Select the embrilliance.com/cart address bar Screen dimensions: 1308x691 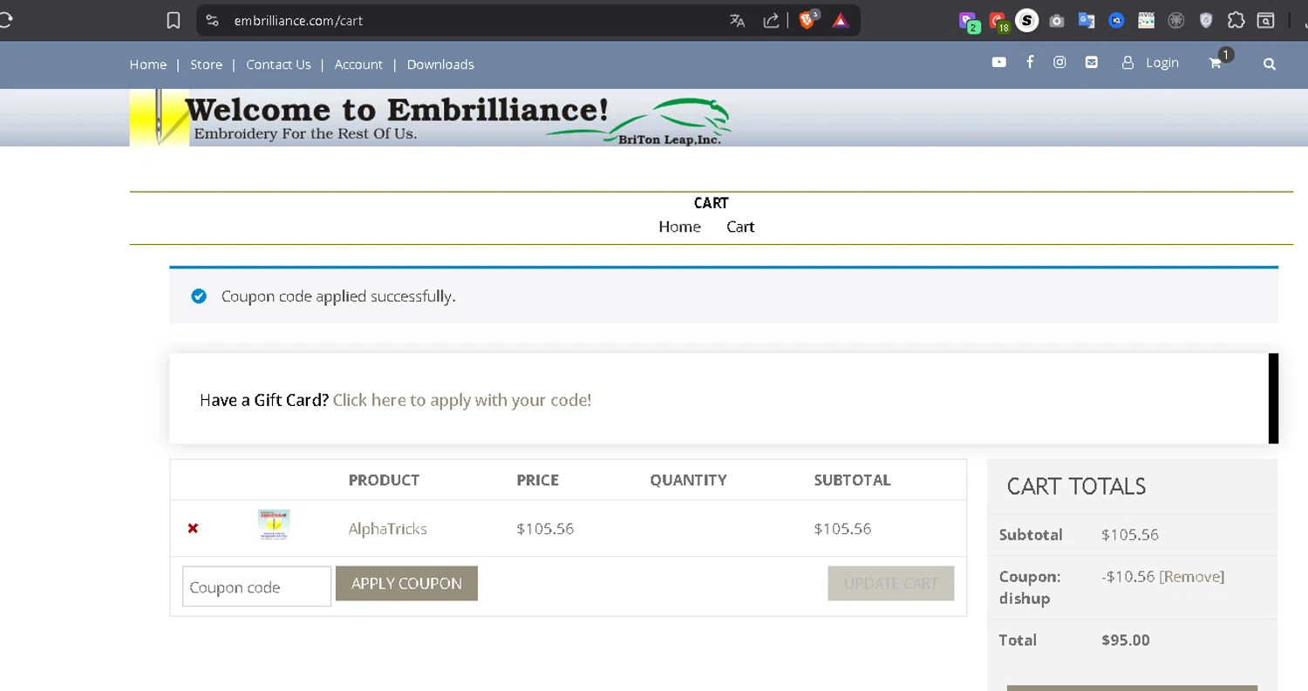[298, 20]
